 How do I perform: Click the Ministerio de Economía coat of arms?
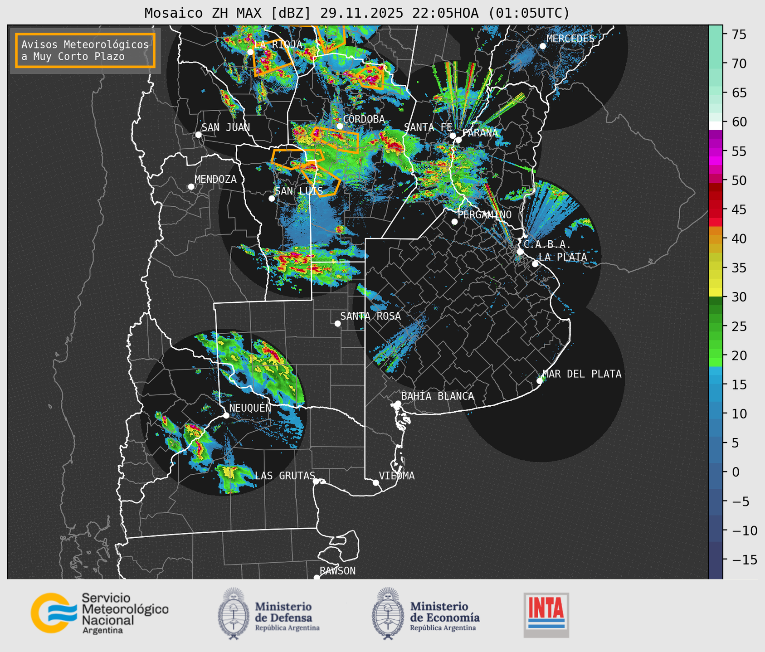[x=388, y=613]
